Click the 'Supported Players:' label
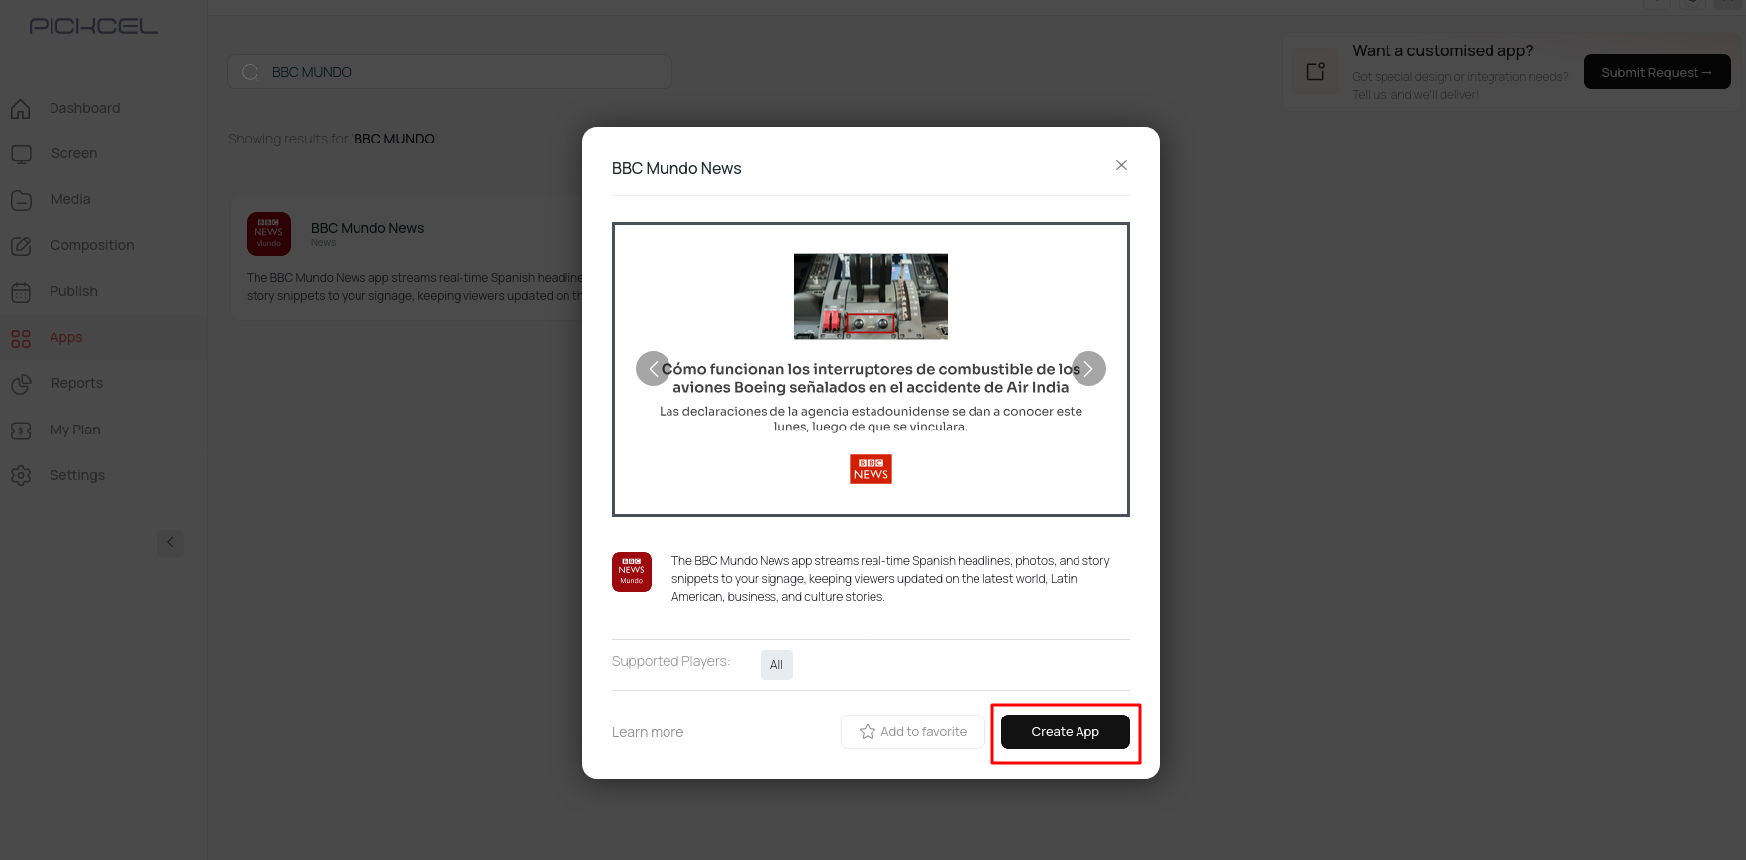 670,661
